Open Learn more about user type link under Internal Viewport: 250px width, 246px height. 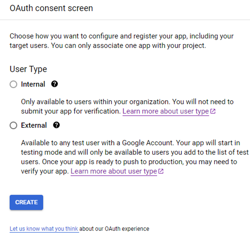click(166, 111)
